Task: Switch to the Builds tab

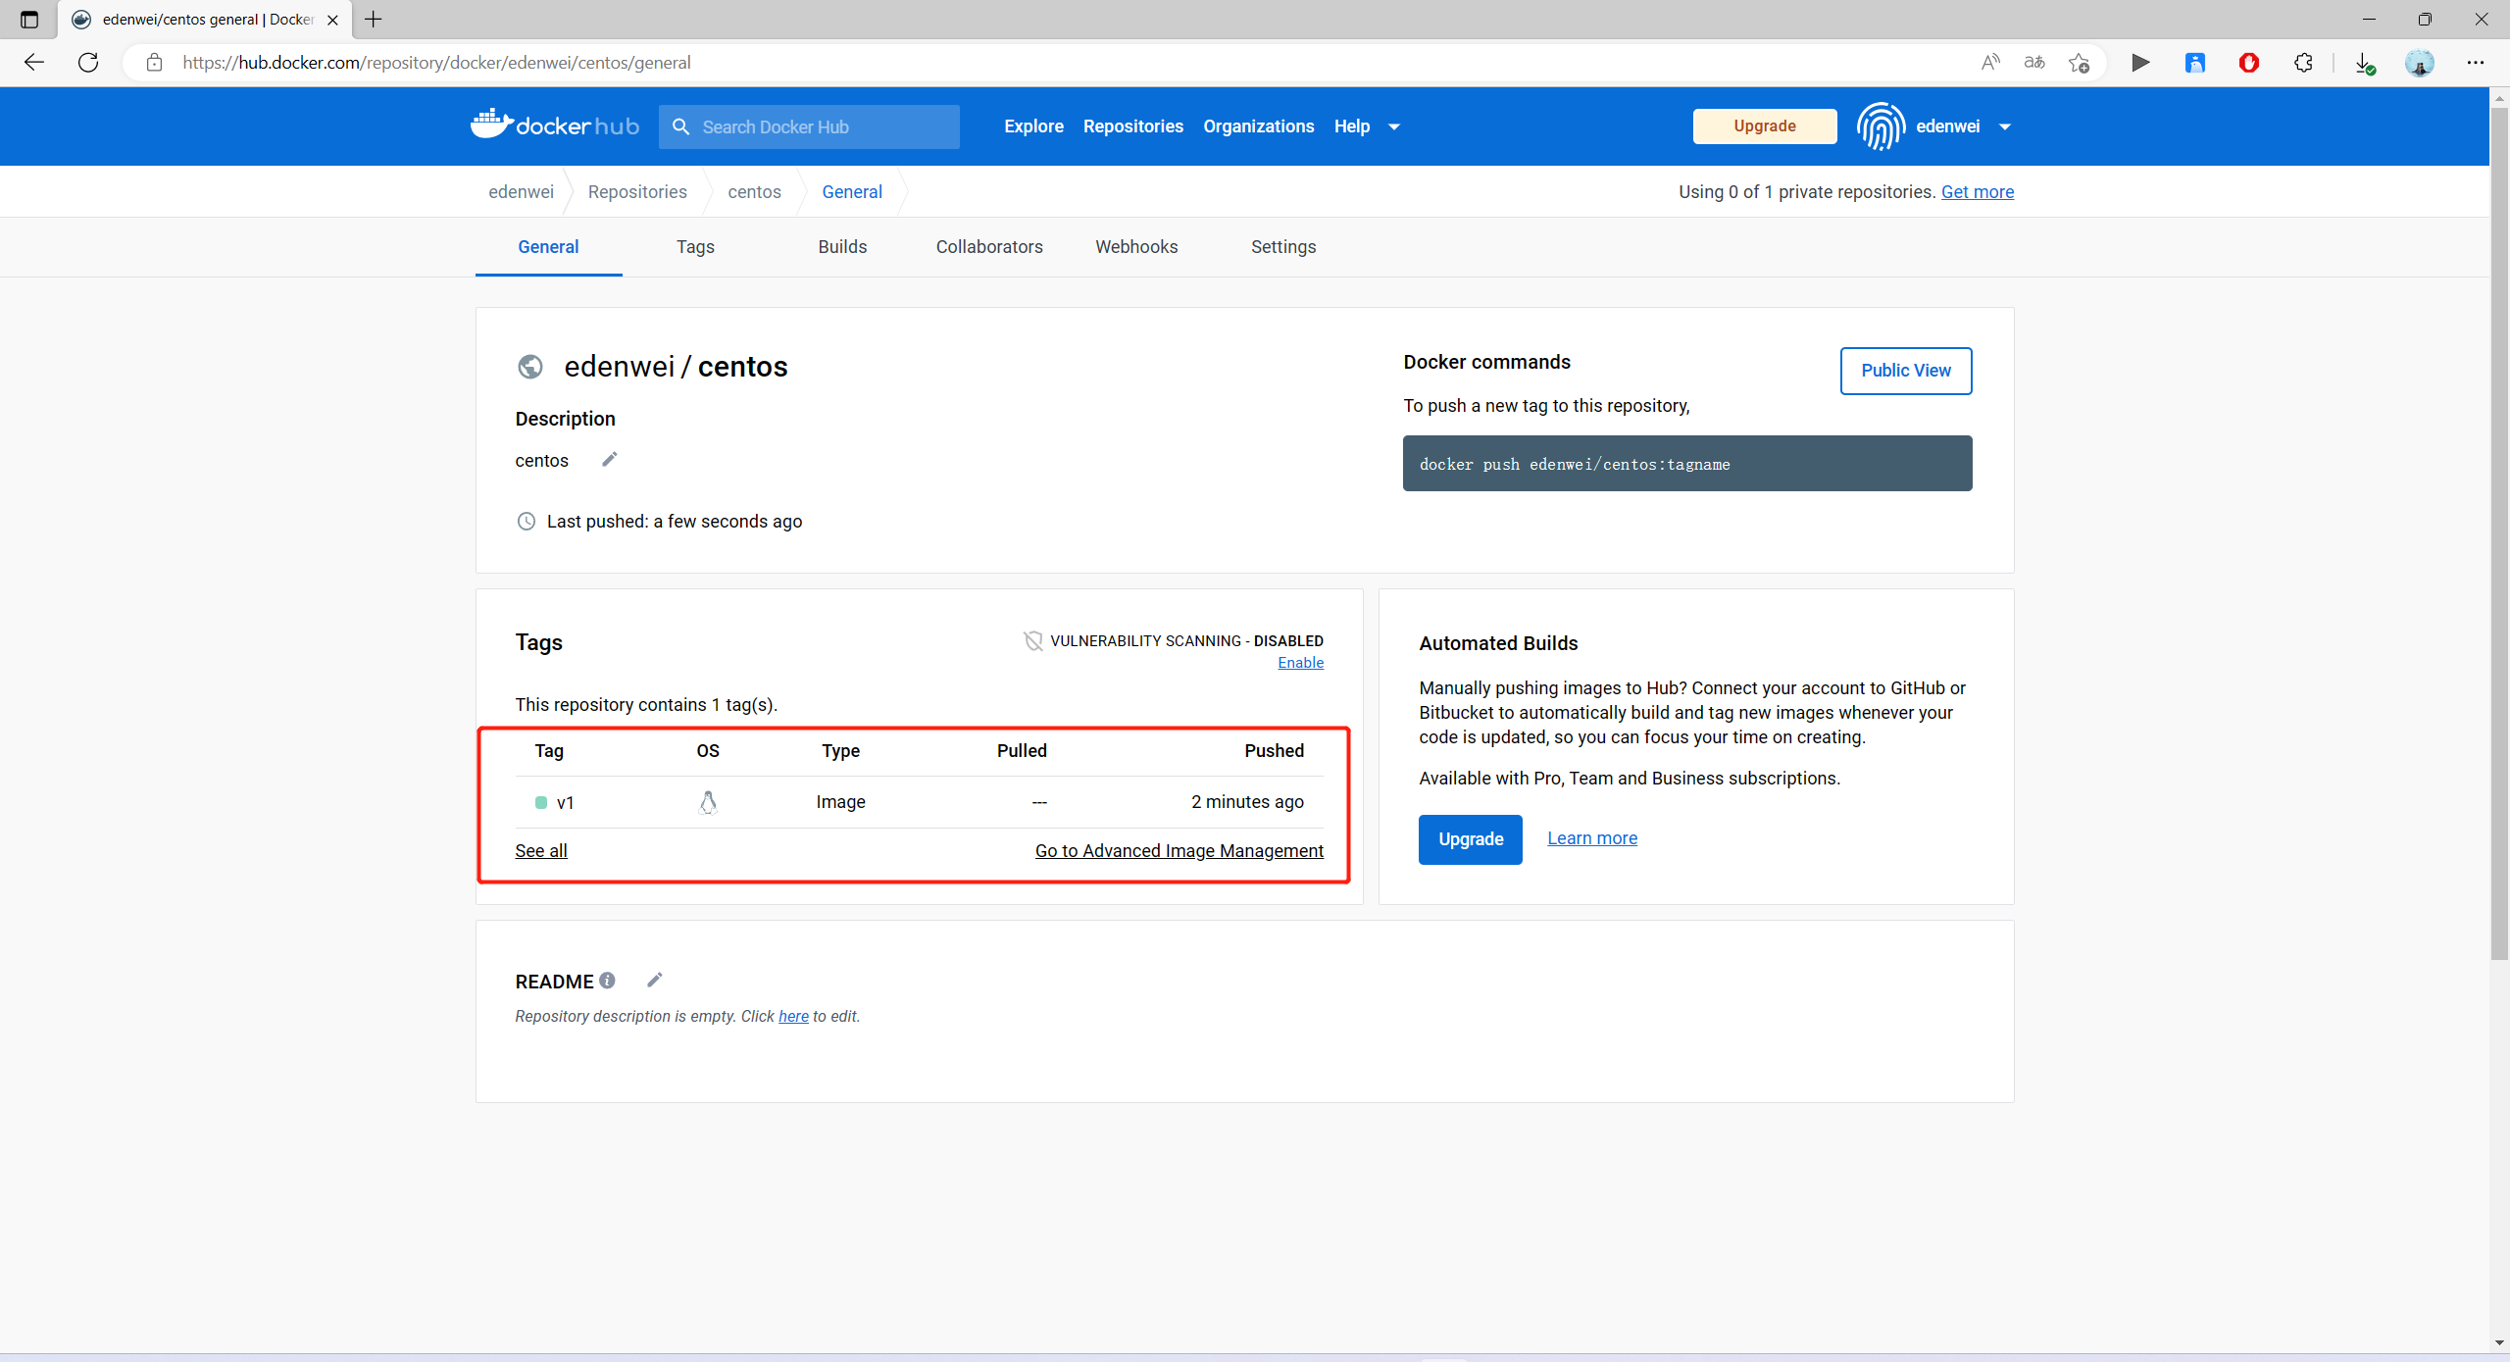Action: [842, 247]
